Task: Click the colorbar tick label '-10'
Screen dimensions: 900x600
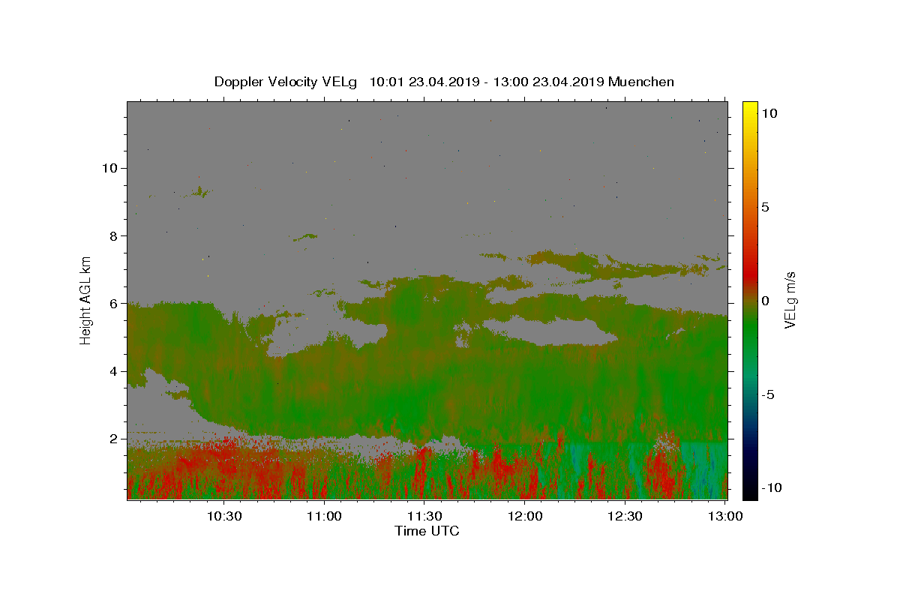Action: [772, 487]
